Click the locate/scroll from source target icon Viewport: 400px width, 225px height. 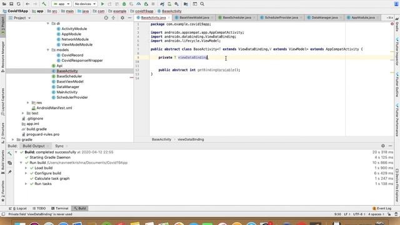(x=106, y=18)
